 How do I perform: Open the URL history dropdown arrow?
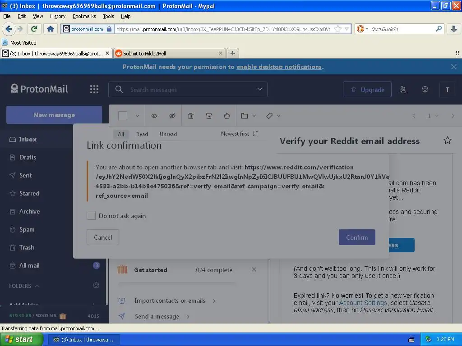tap(347, 29)
